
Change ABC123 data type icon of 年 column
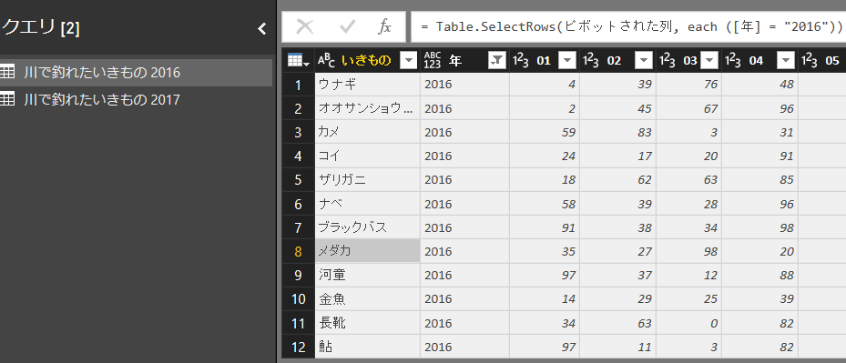click(433, 61)
